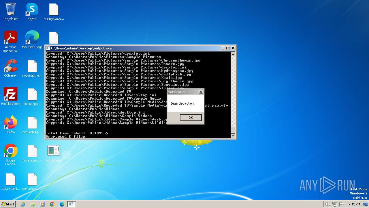Select the pricingtwo file on desktop
369x208 pixels.
[x=54, y=12]
